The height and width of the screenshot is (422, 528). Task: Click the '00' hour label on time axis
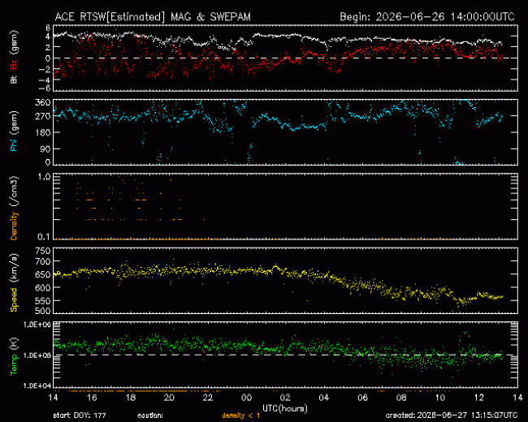246,398
